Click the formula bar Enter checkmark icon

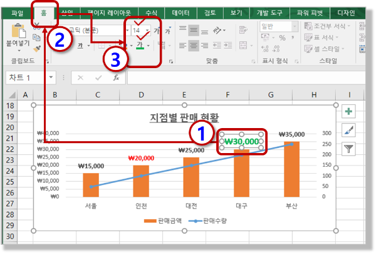tap(98, 77)
